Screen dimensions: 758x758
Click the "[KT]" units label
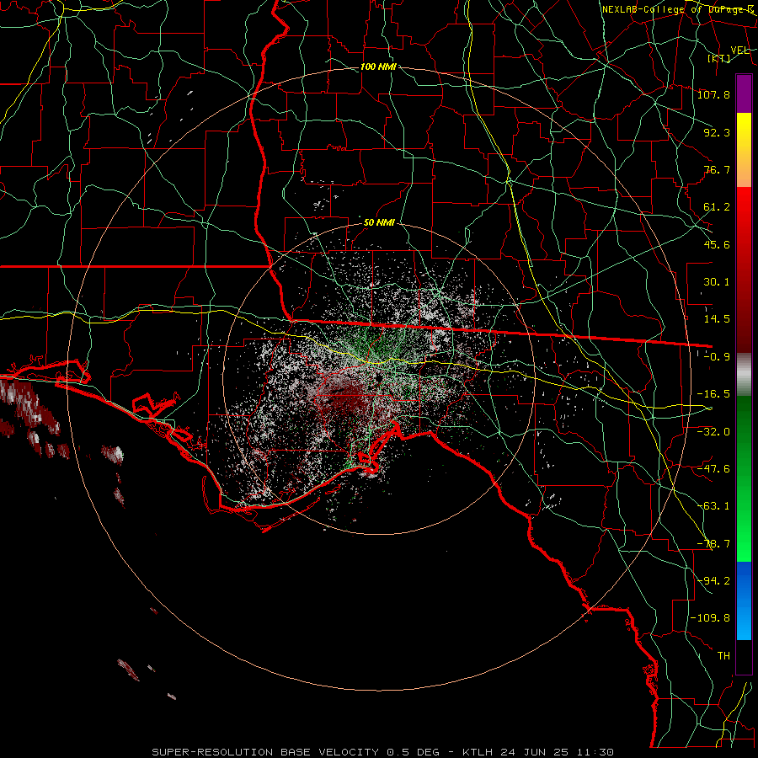718,58
